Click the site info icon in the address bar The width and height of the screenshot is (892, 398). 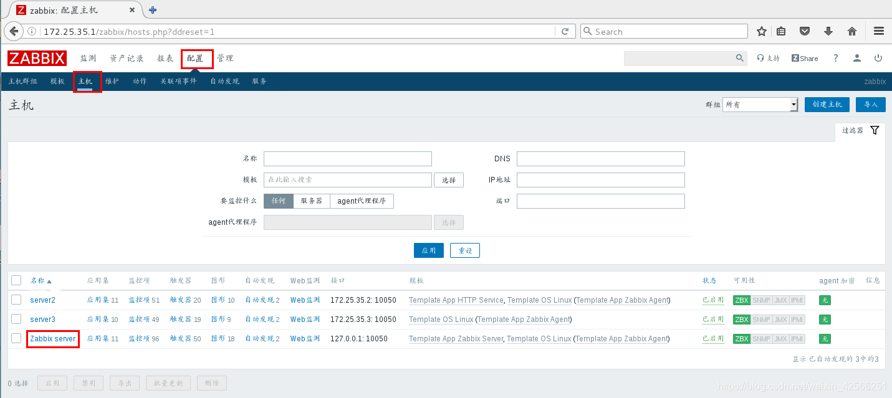coord(32,31)
